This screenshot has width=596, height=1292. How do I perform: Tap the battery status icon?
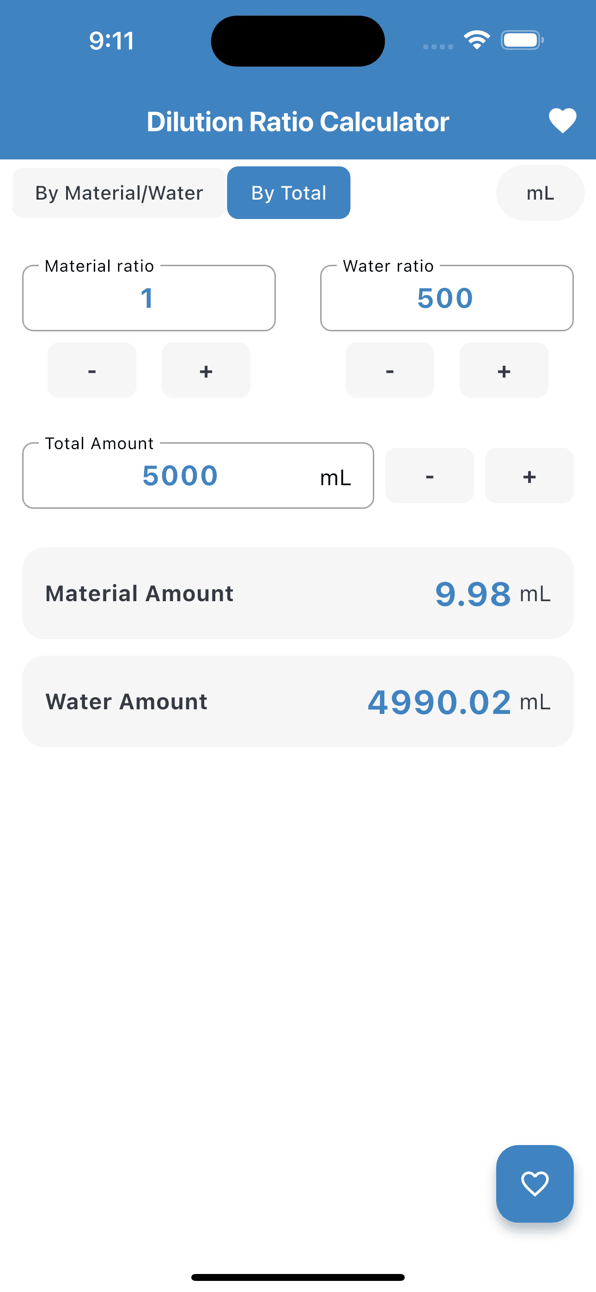tap(522, 40)
